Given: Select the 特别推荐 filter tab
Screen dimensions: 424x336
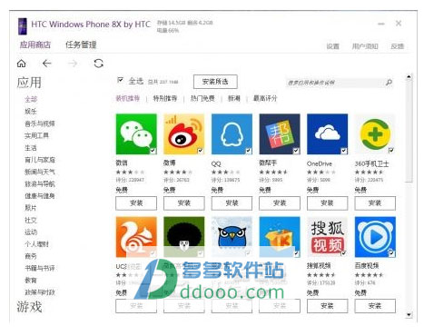Looking at the screenshot, I should [165, 98].
